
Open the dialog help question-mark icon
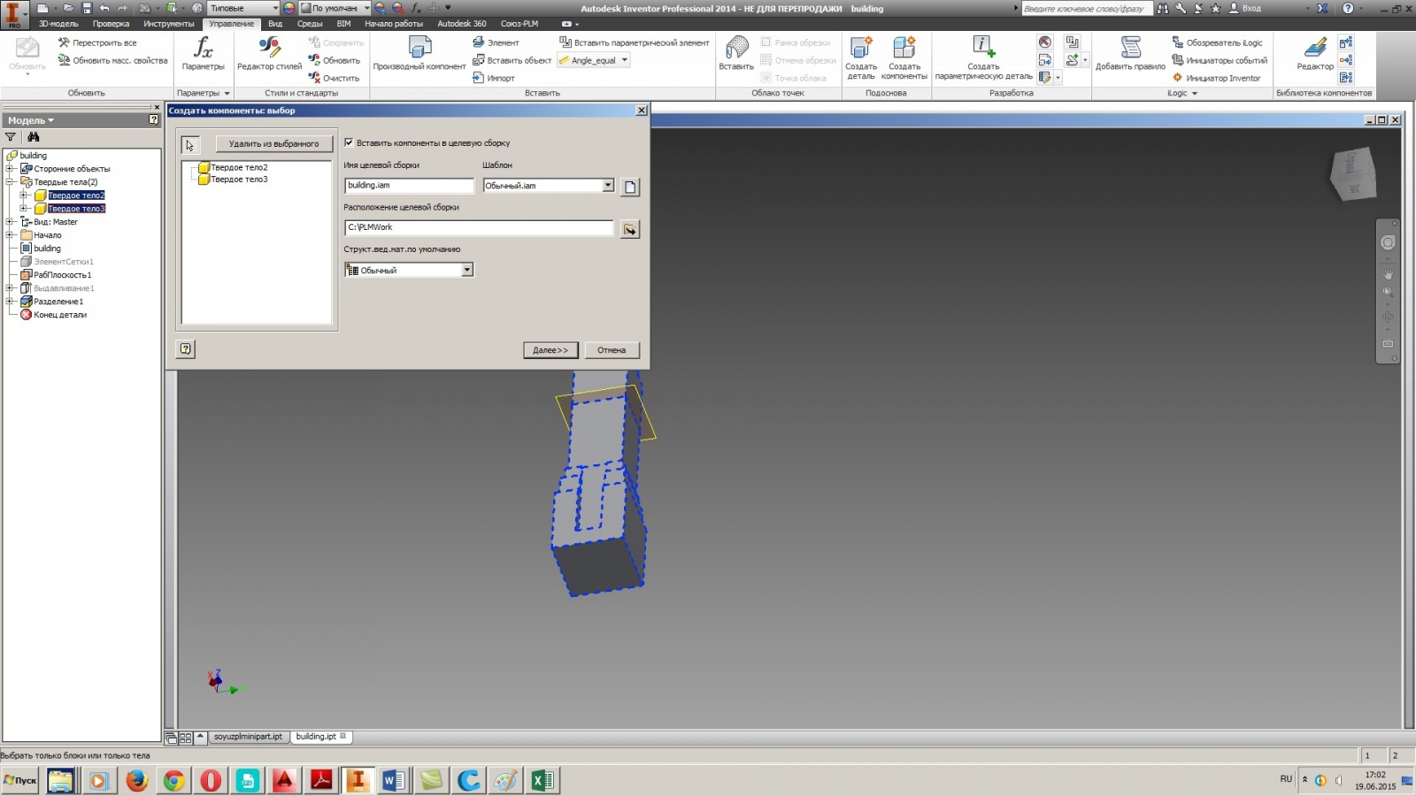coord(185,349)
